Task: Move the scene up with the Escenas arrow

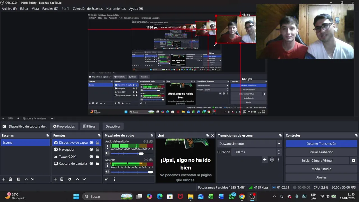Action: (26, 179)
